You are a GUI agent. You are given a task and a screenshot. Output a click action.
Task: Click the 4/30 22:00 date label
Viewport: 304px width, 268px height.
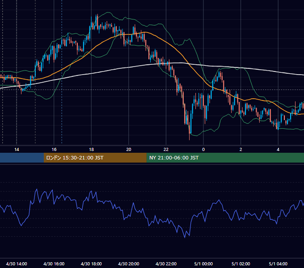(x=166, y=264)
